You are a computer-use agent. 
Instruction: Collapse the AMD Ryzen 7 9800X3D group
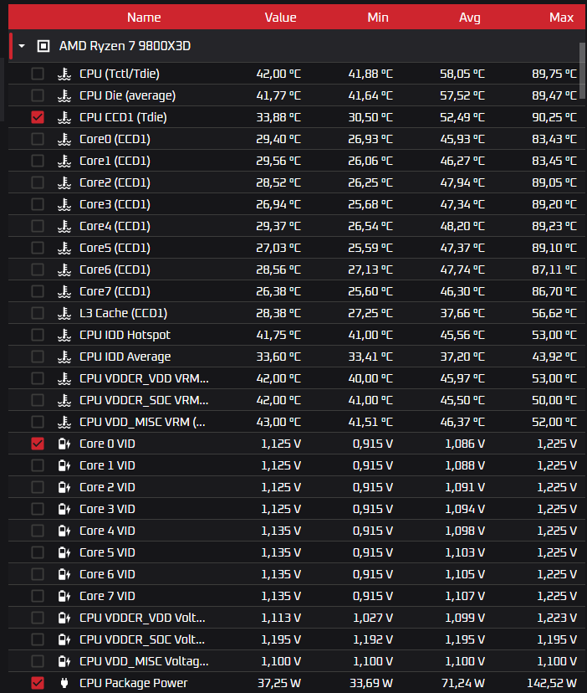[22, 46]
